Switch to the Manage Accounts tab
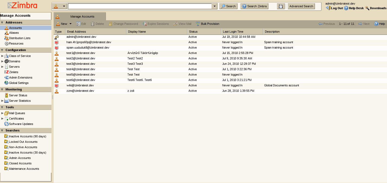The image size is (387, 183). point(80,16)
